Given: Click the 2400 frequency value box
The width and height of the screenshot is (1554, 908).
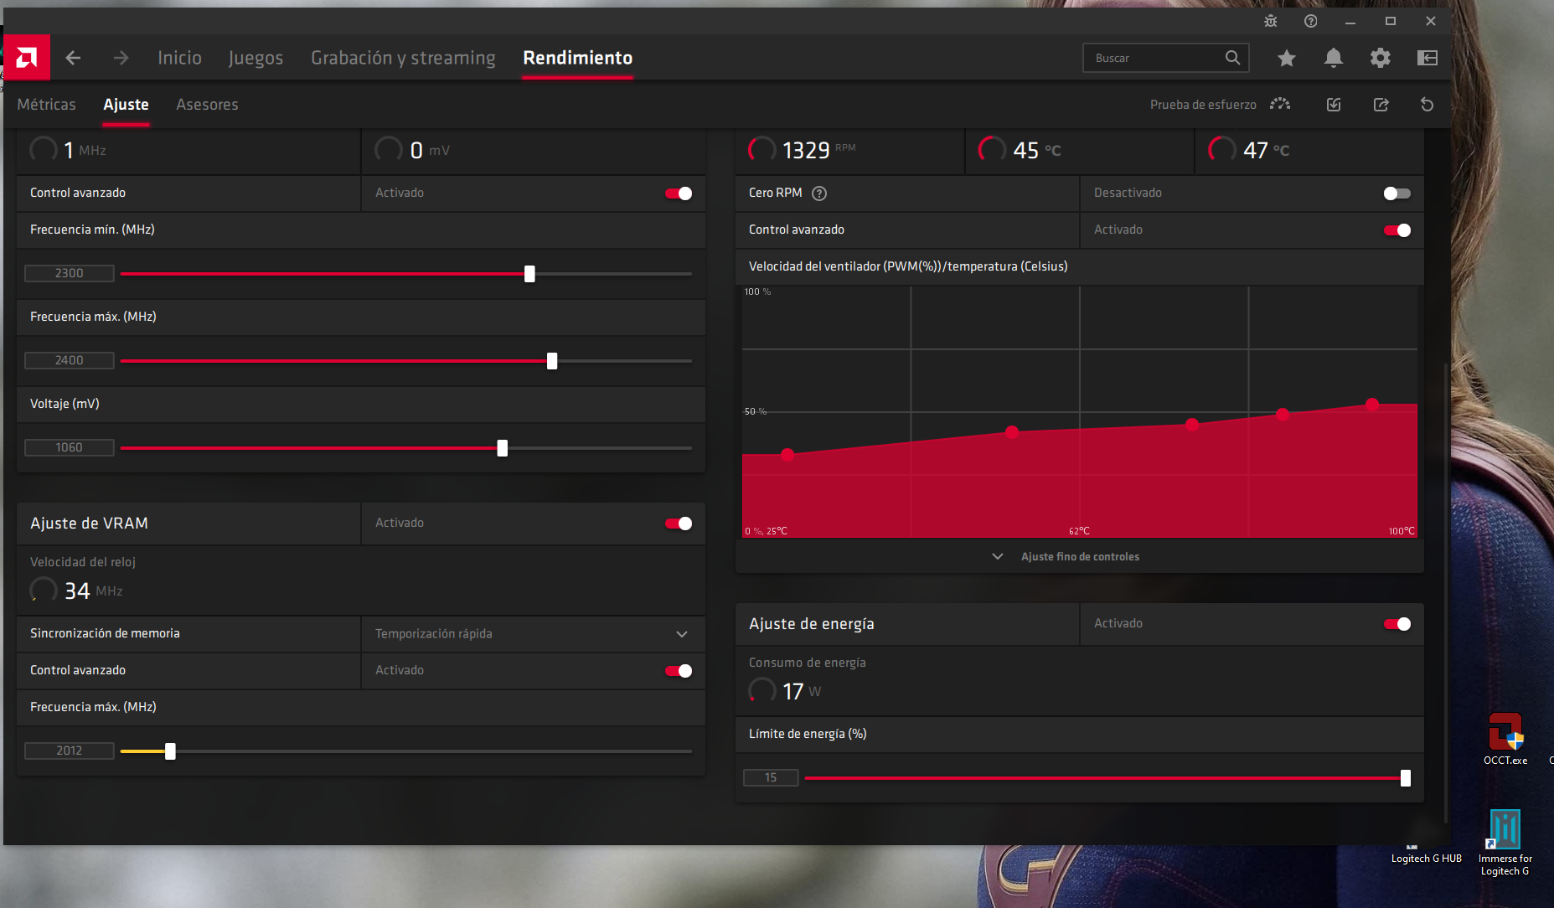Looking at the screenshot, I should click(69, 360).
